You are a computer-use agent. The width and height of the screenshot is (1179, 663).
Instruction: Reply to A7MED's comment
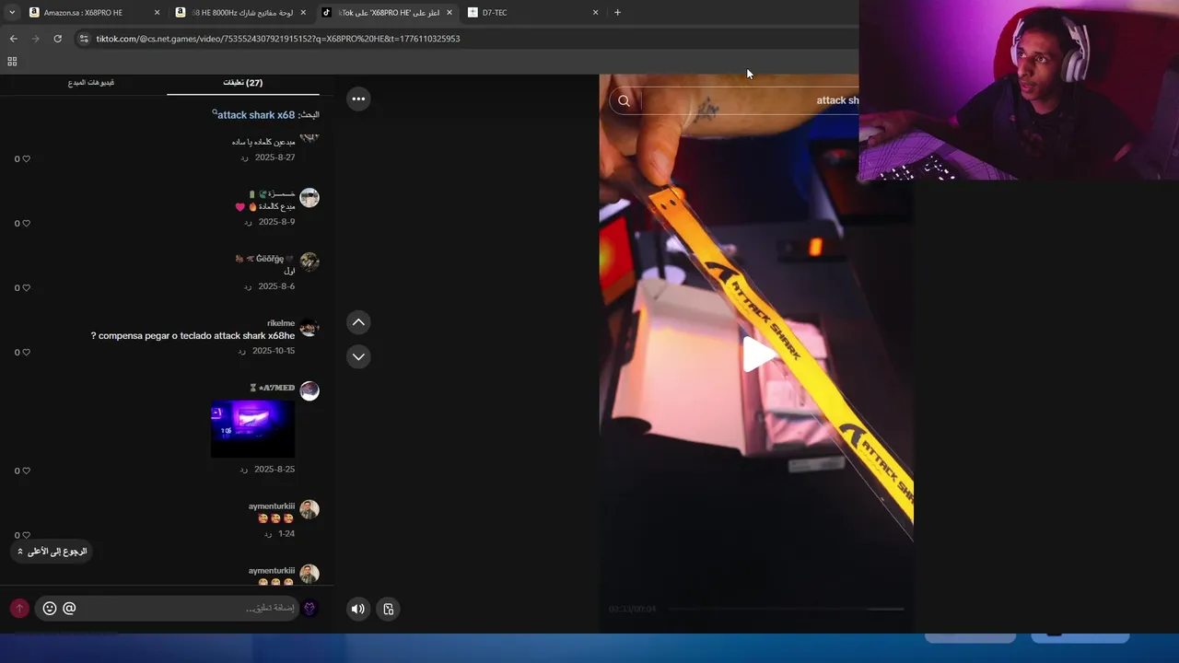[x=244, y=469]
